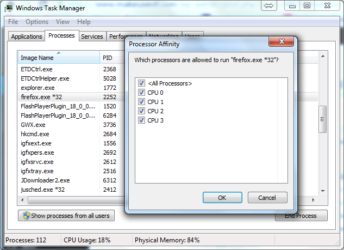Image resolution: width=344 pixels, height=250 pixels.
Task: Select the explorer.exe process row
Action: pyautogui.click(x=71, y=88)
